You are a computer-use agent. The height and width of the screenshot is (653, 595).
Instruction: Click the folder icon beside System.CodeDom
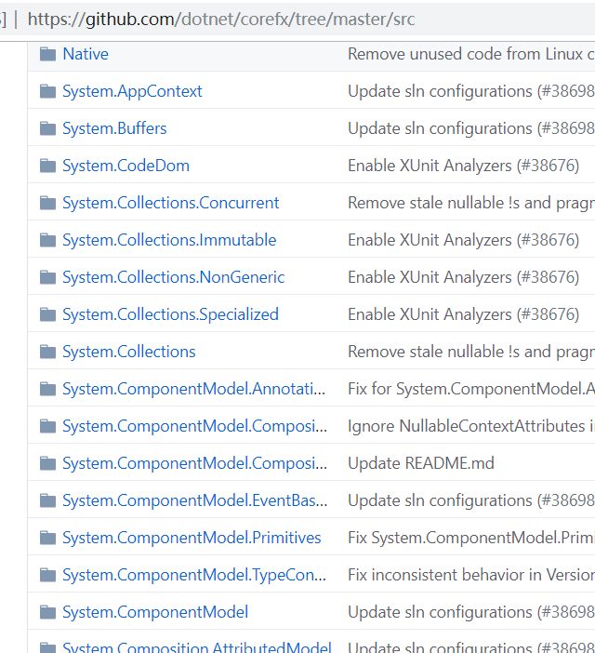tap(47, 166)
